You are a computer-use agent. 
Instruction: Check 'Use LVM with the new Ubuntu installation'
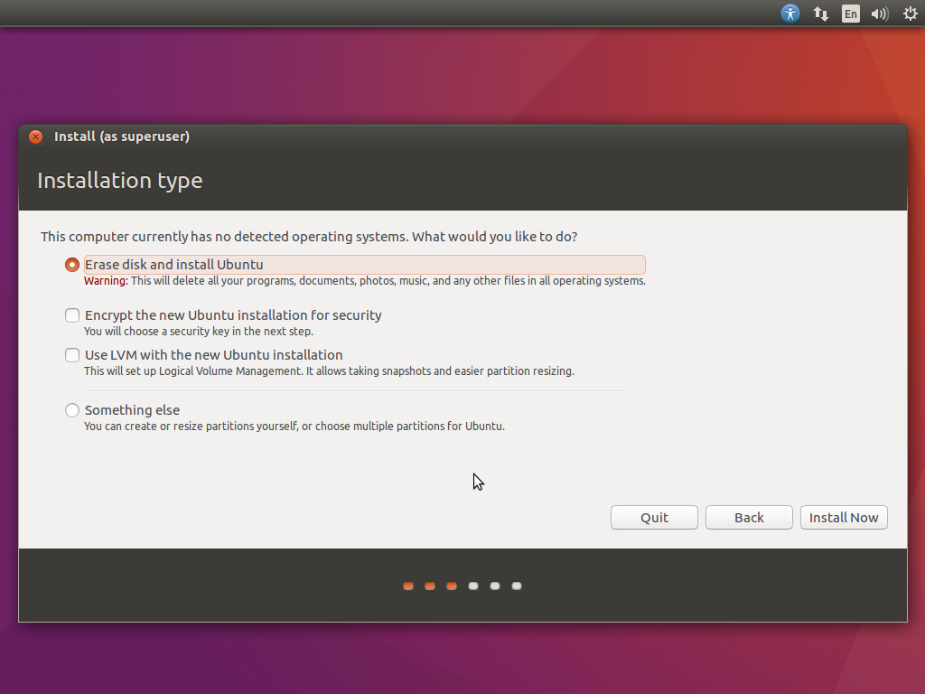[71, 354]
